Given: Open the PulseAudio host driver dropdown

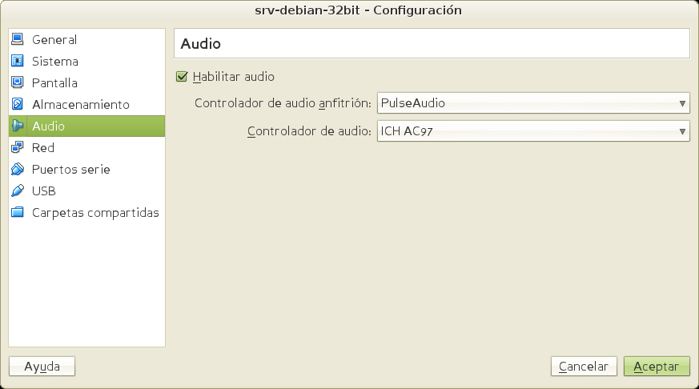Looking at the screenshot, I should (x=533, y=102).
